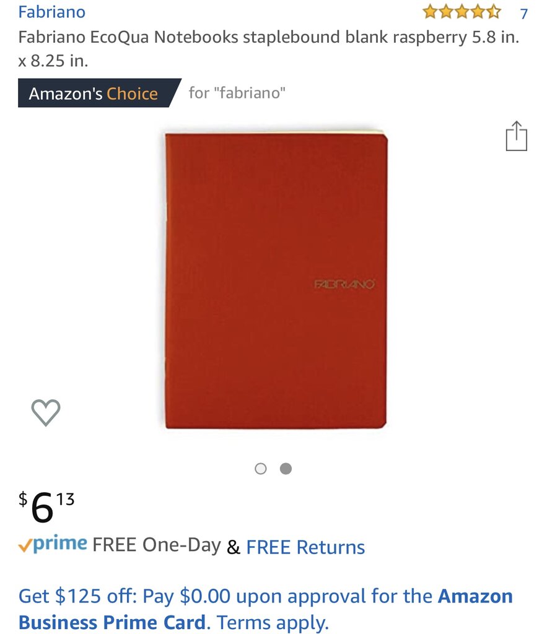Tap the share icon beside product image

(x=516, y=136)
